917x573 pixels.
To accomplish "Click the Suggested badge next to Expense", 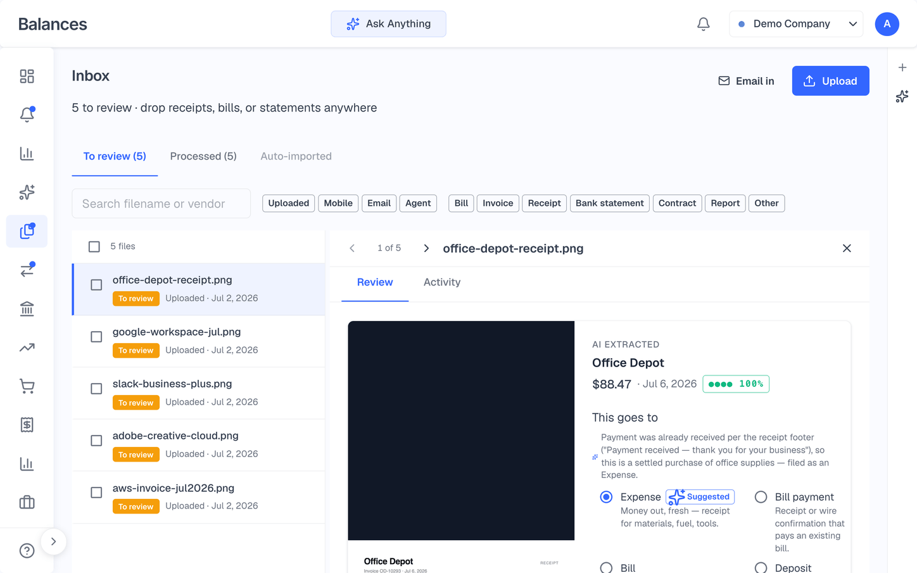I will 700,497.
